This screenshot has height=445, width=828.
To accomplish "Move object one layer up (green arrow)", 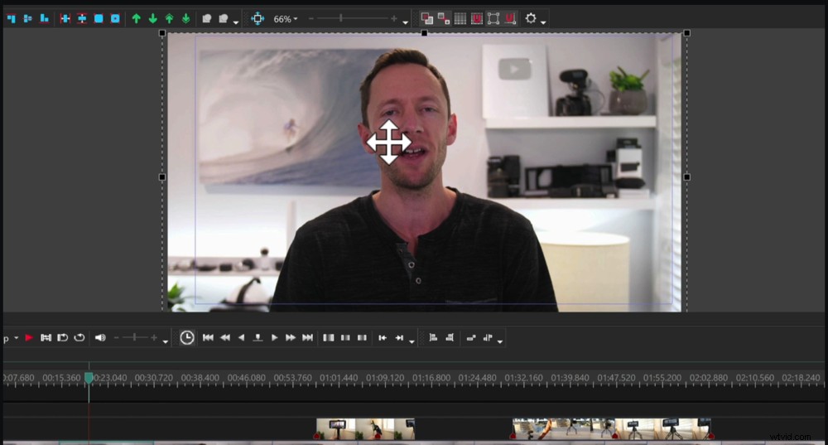I will tap(137, 18).
